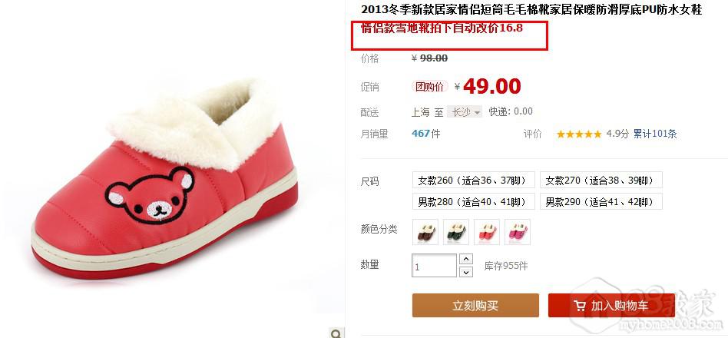
Task: Choose size 女款270 for 38-39 feet
Action: pyautogui.click(x=601, y=181)
